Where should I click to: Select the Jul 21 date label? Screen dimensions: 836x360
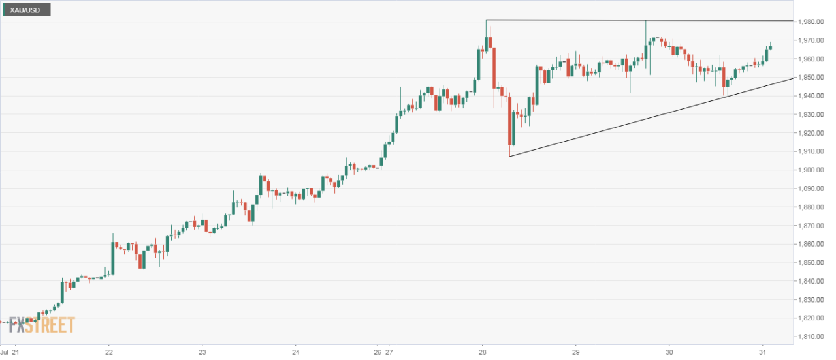tap(10, 349)
